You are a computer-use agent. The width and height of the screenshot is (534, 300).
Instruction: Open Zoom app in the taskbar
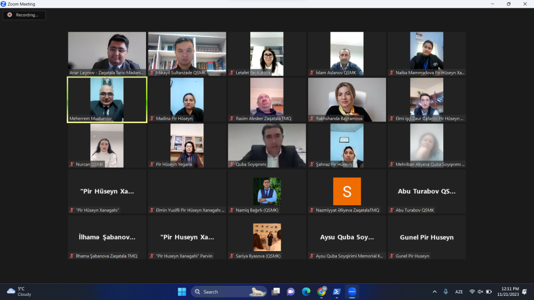point(352,292)
